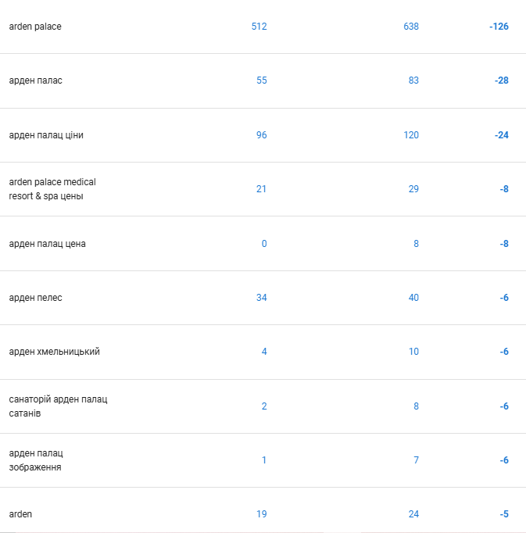526x533 pixels.
Task: Click the 96 value for 'арден палац ціни'
Action: tap(262, 135)
